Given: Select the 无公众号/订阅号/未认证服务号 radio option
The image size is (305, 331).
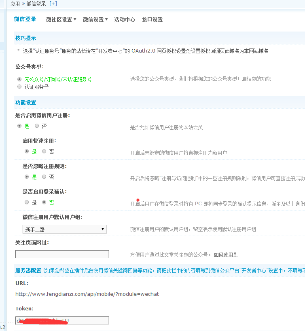Looking at the screenshot, I should tap(19, 79).
